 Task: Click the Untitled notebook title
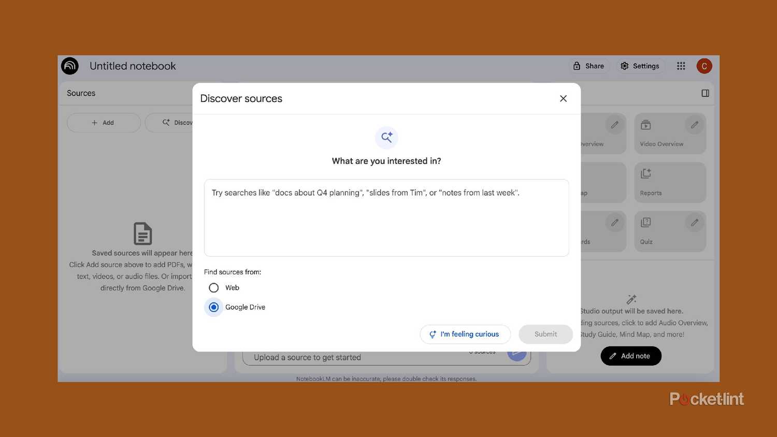click(x=133, y=66)
